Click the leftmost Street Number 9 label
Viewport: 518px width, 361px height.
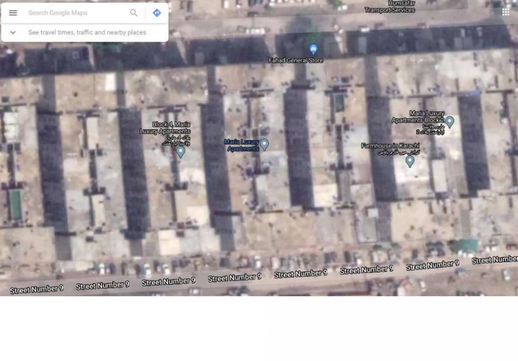pyautogui.click(x=37, y=289)
